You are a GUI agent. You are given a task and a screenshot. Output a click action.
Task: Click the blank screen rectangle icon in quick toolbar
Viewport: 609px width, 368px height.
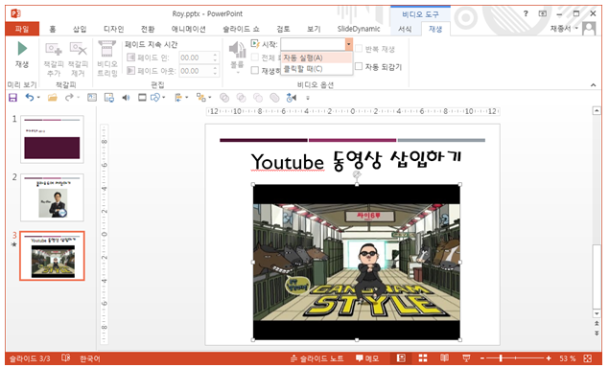(x=142, y=98)
